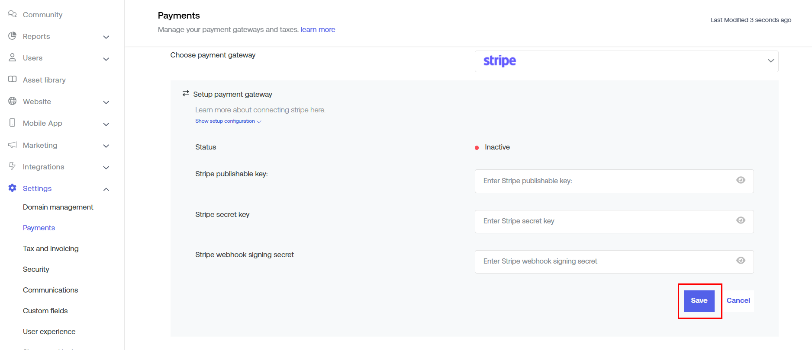This screenshot has height=350, width=812.
Task: Click the Stripe secret key input field
Action: (x=605, y=221)
